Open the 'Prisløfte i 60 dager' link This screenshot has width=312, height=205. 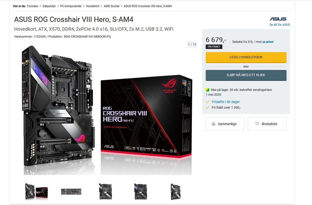coord(226,102)
